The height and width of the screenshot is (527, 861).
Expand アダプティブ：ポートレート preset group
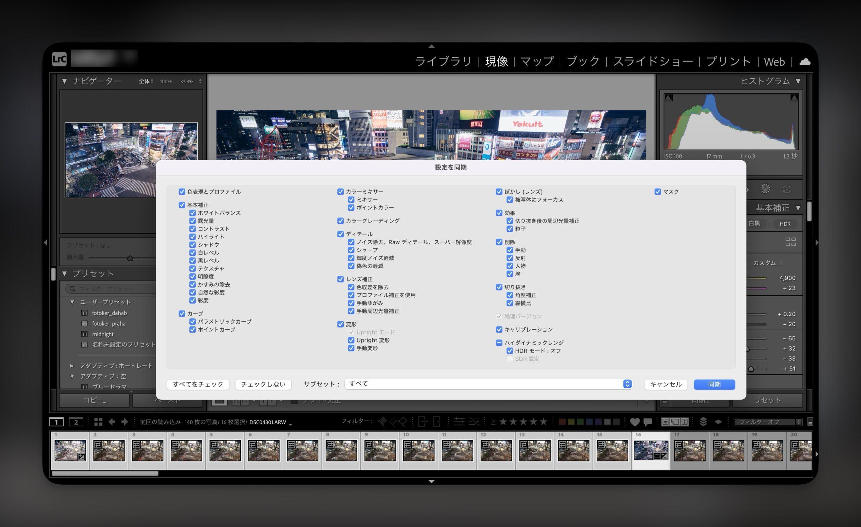tap(72, 366)
